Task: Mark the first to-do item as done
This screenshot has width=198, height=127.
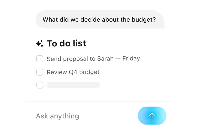Action: tap(40, 59)
